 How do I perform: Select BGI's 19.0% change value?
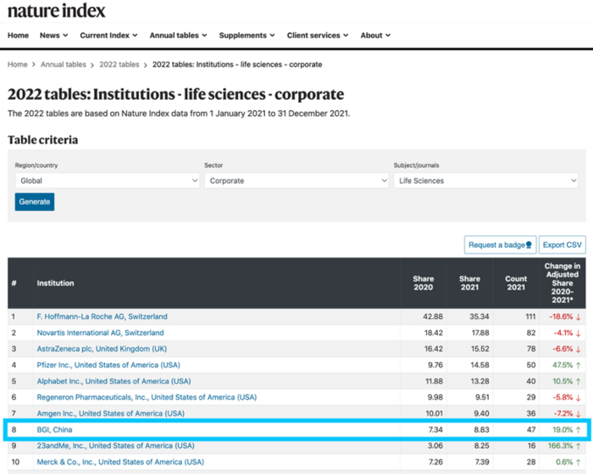563,429
